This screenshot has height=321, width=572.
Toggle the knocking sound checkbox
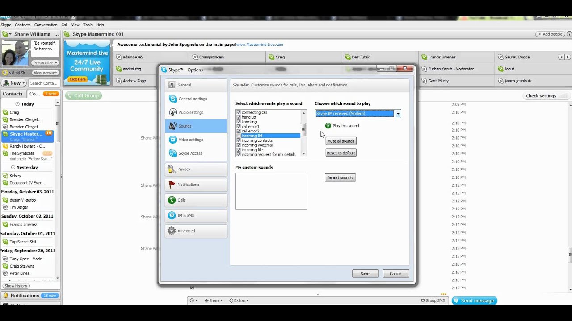click(238, 122)
